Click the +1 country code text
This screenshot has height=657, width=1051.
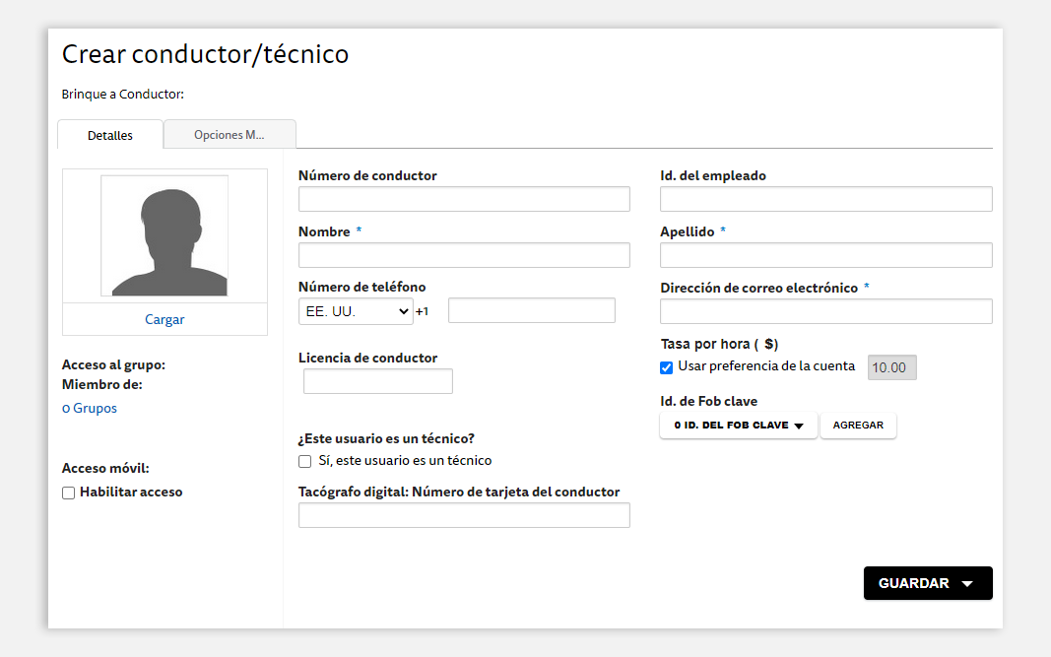[422, 311]
